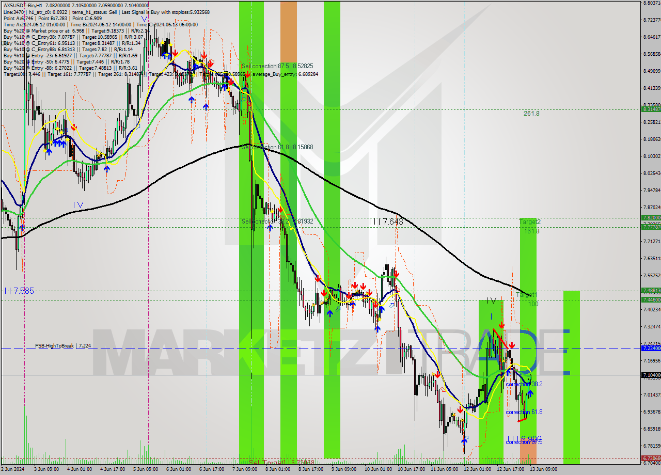Click the 'correction 38.2' blue label
Image resolution: width=661 pixels, height=475 pixels.
coord(524,384)
